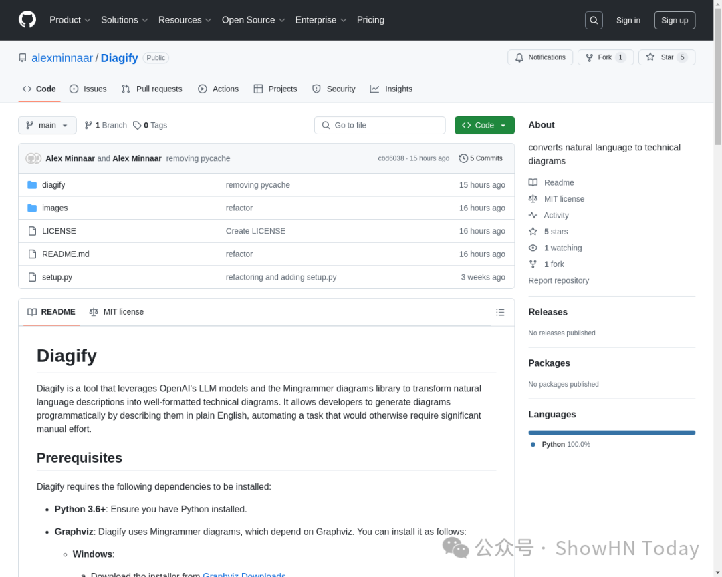The height and width of the screenshot is (577, 722).
Task: Click the scale icon beside MIT license in About
Action: pyautogui.click(x=533, y=199)
